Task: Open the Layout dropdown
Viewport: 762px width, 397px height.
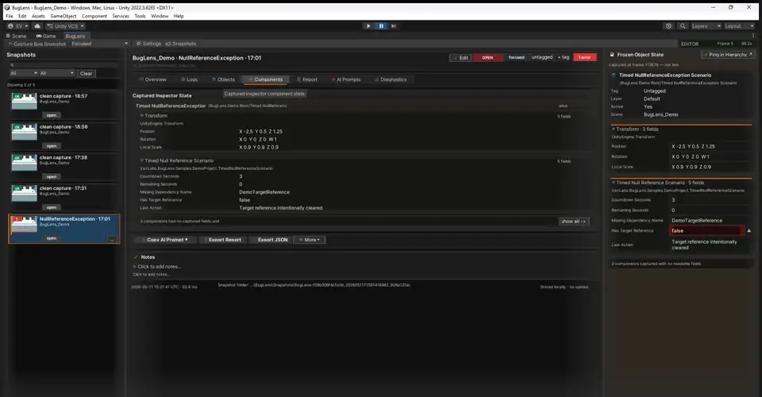Action: (x=739, y=26)
